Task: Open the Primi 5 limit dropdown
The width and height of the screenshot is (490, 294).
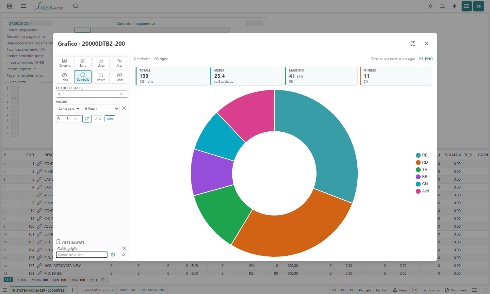Action: [68, 119]
